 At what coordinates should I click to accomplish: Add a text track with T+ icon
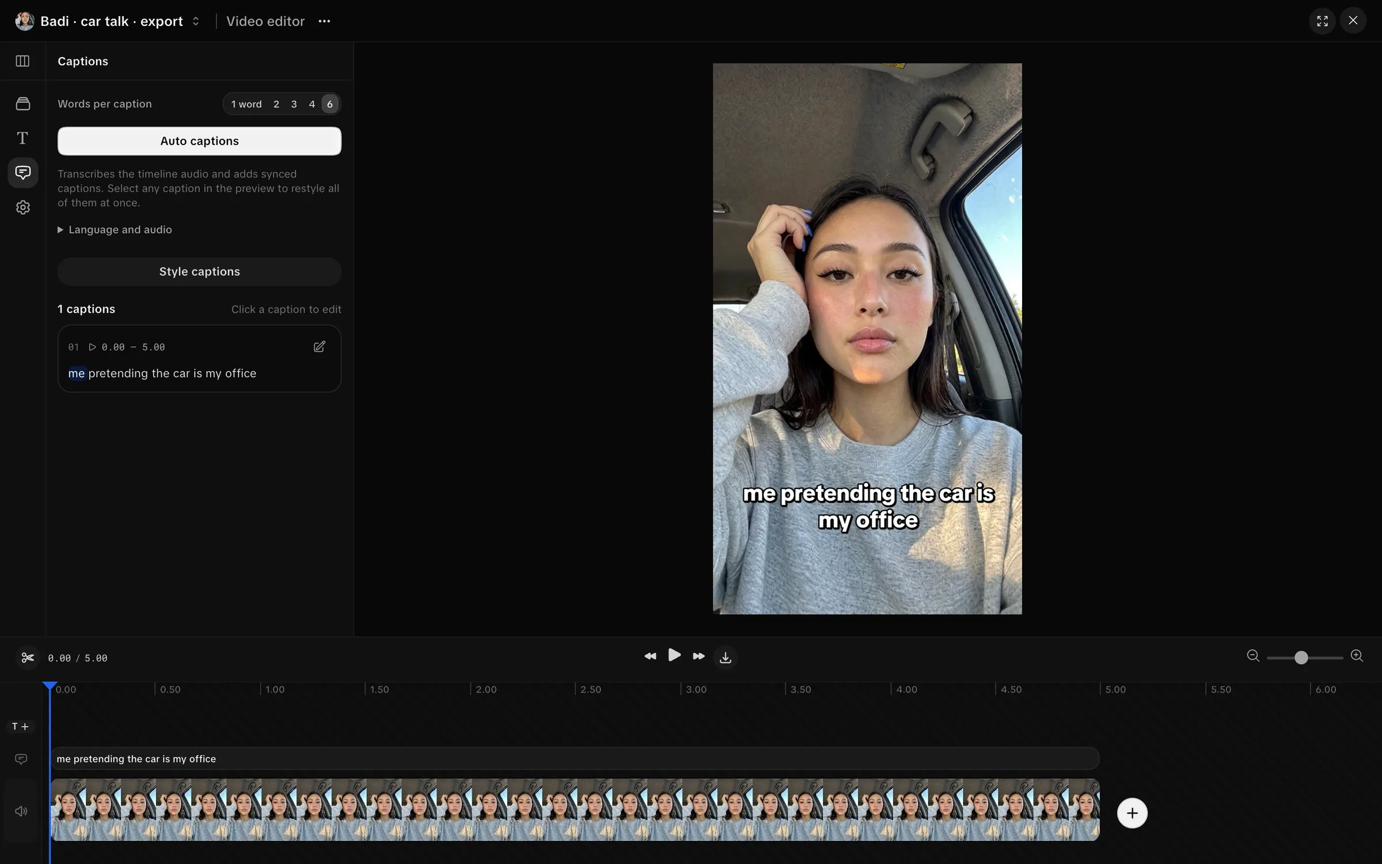click(x=21, y=727)
